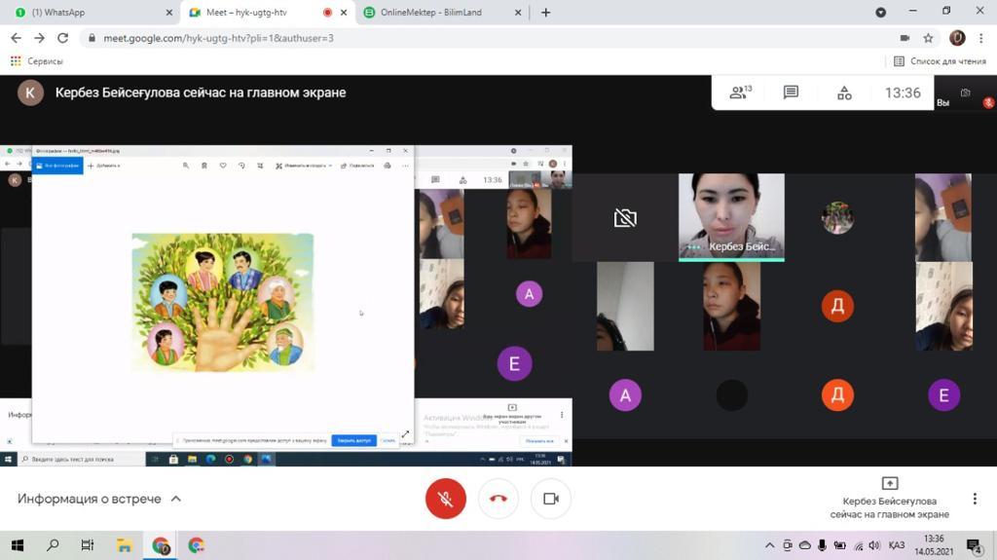Screen dimensions: 997x560
Task: Expand the meeting information chevron
Action: pos(176,499)
